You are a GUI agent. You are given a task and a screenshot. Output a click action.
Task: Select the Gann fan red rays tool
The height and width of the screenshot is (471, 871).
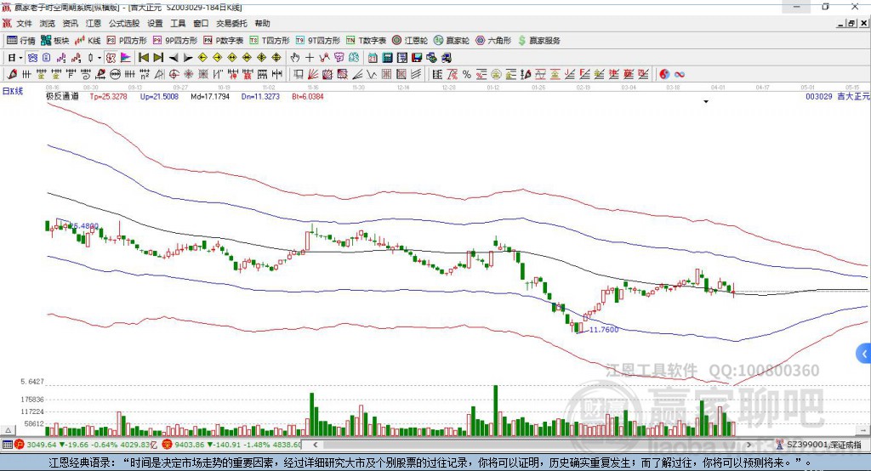coord(313,74)
